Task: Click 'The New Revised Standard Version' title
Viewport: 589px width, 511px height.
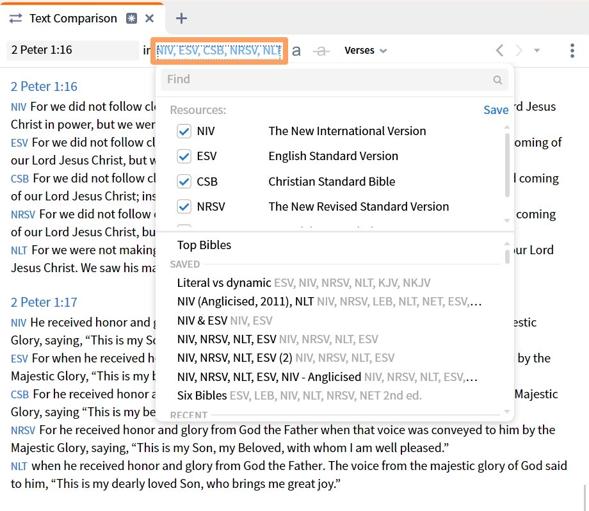Action: coord(359,207)
